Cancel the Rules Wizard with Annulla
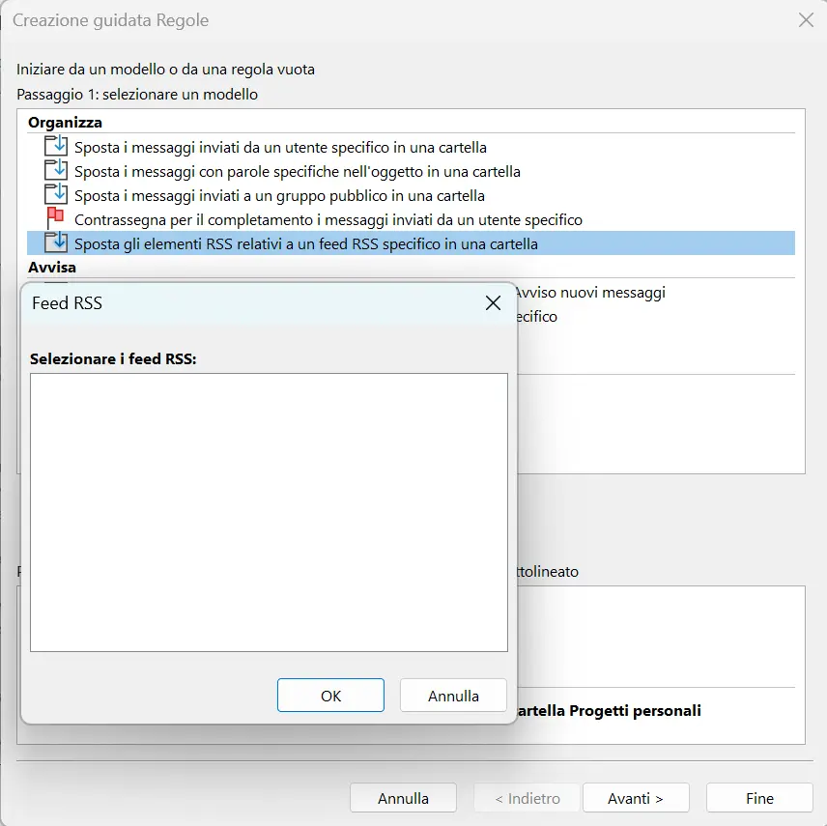The image size is (827, 826). [403, 797]
